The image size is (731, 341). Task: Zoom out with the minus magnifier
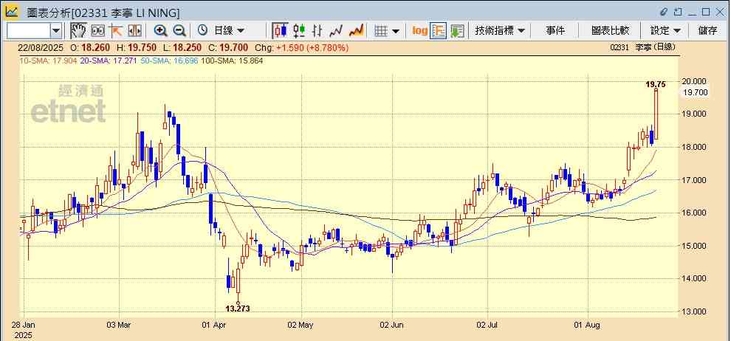tap(179, 31)
